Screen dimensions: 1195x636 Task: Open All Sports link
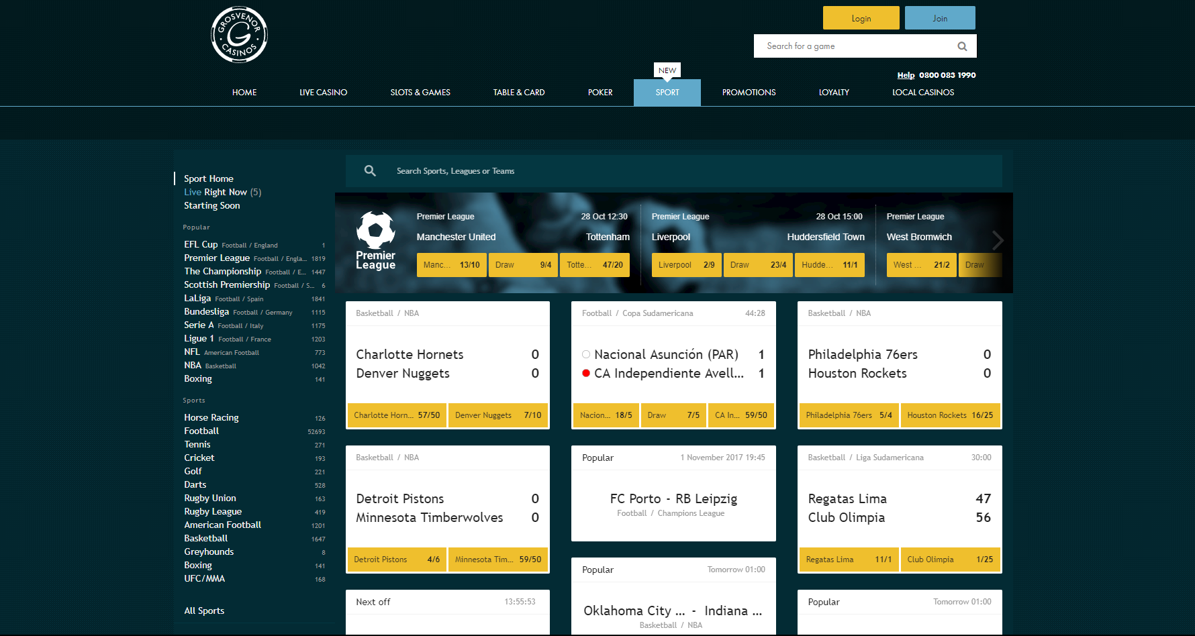pos(204,611)
